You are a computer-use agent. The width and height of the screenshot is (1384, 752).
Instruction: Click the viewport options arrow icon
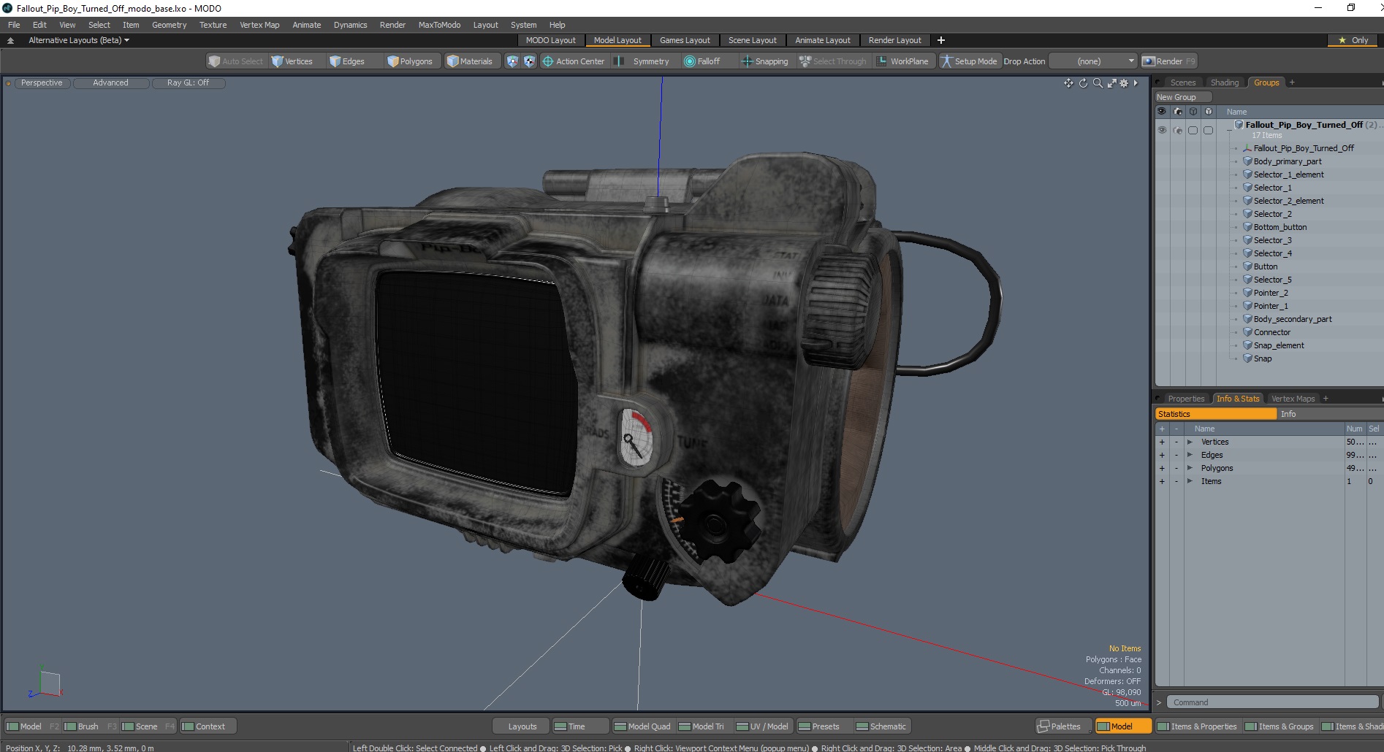point(1136,83)
